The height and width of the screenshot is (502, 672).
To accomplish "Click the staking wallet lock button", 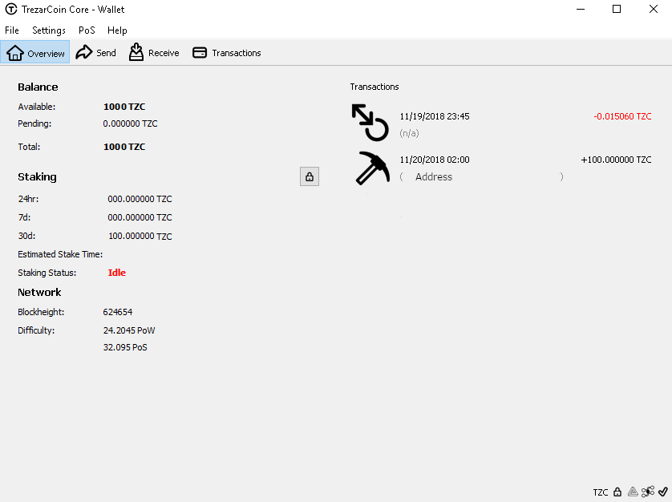I will click(x=310, y=176).
